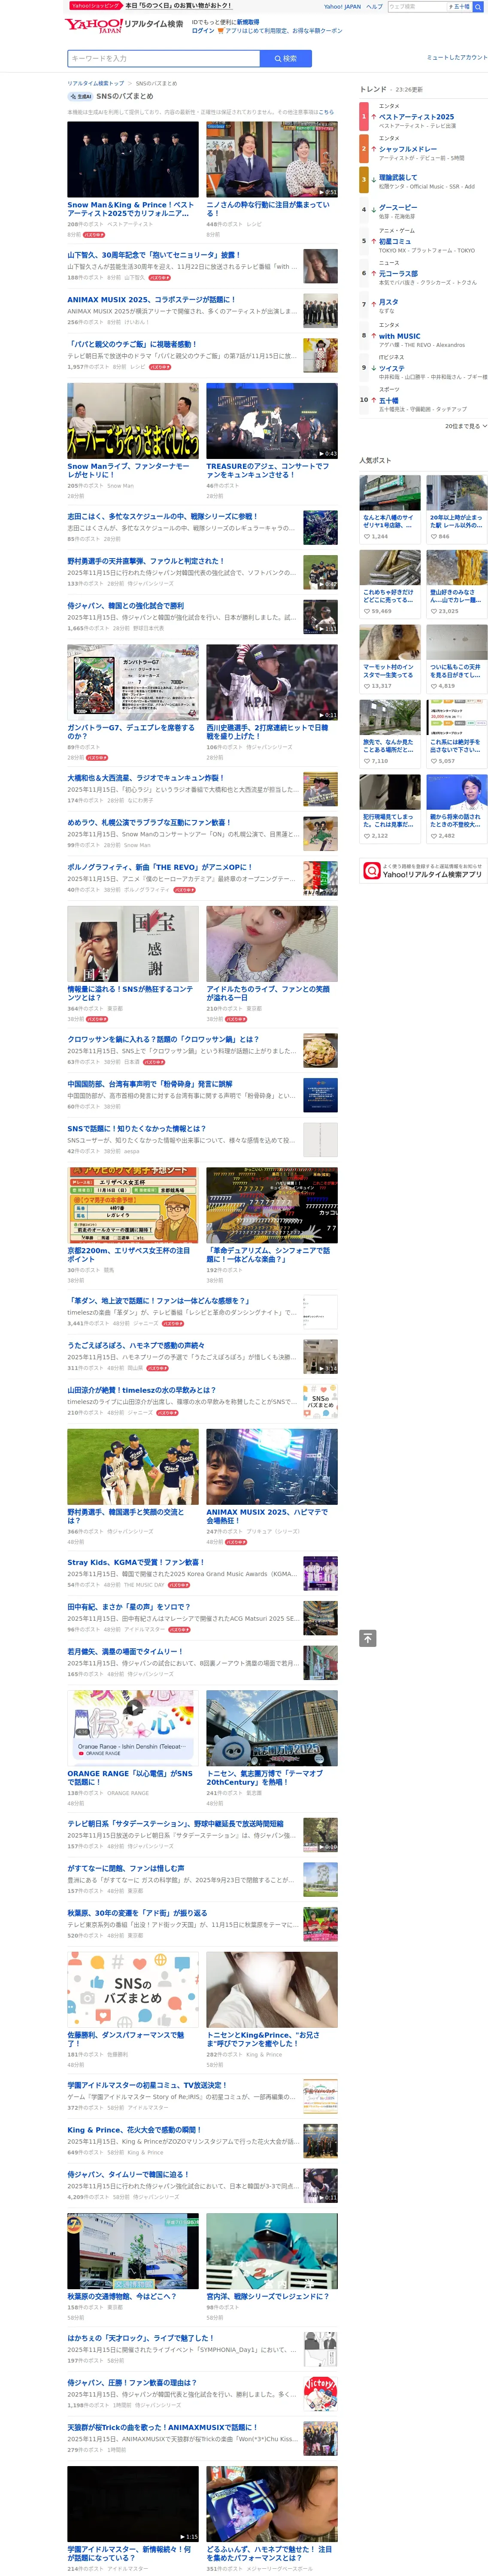Open headline クロワッサンを鍋に入れる？
488x2576 pixels.
[x=163, y=1039]
